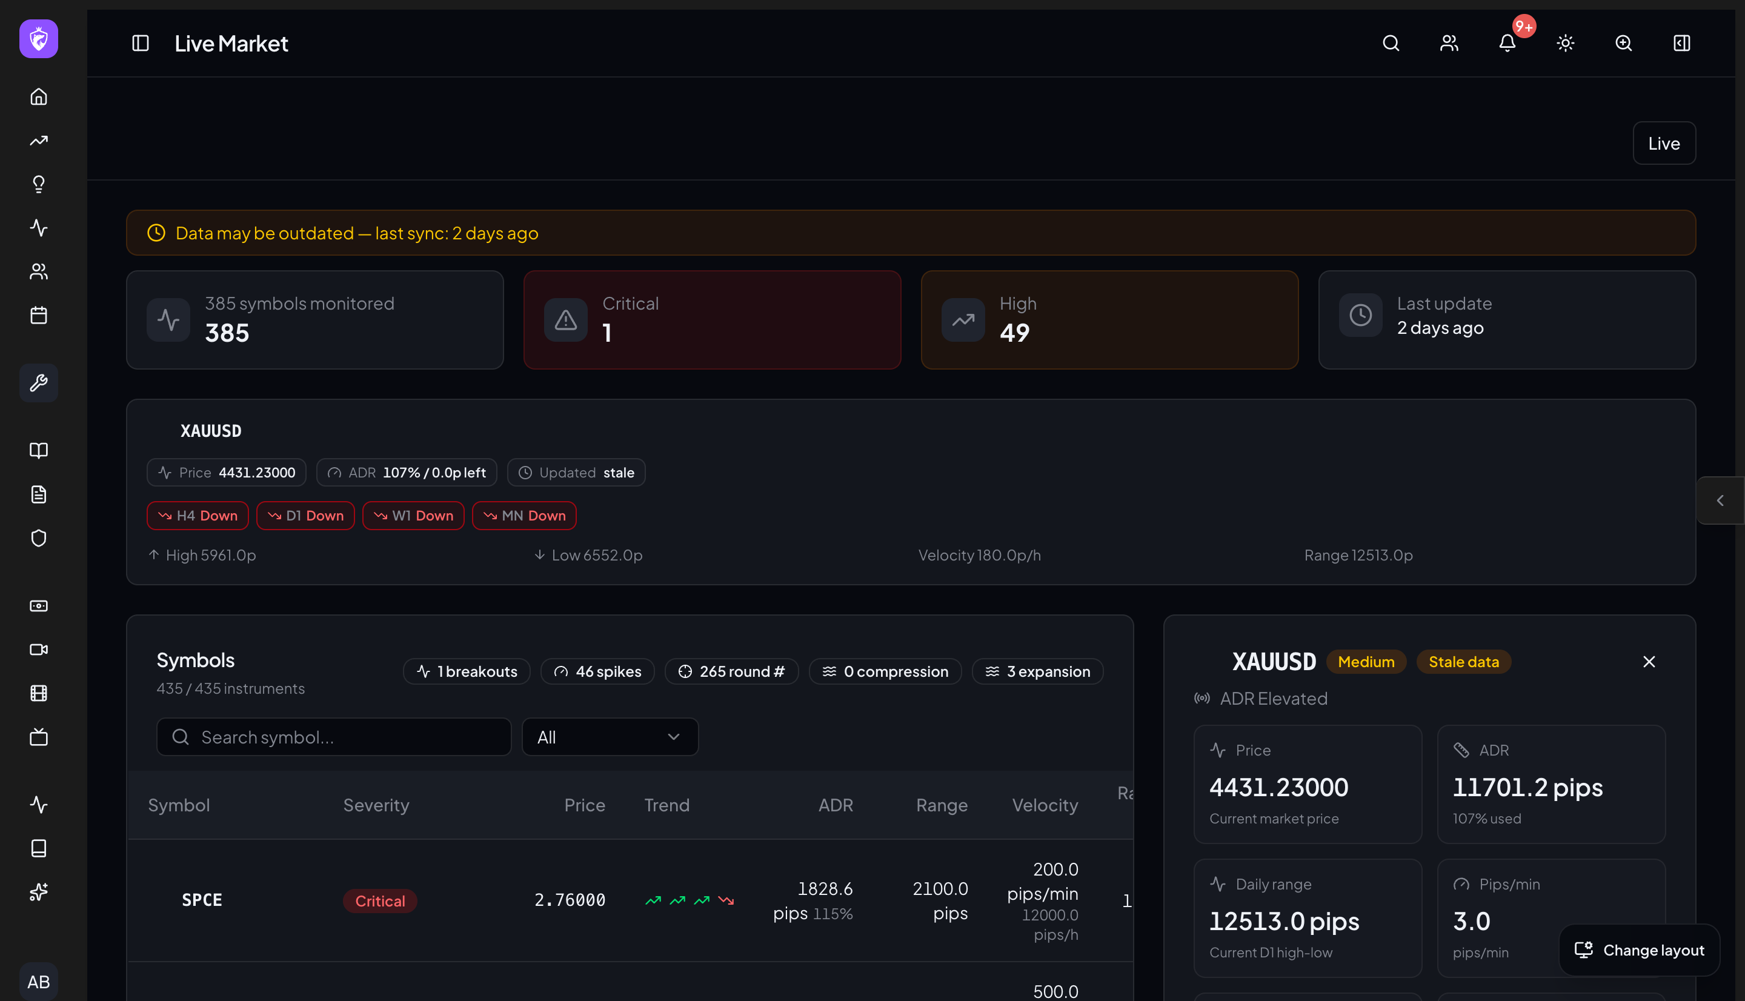Open the calendar sidebar icon
The image size is (1745, 1001).
pyautogui.click(x=39, y=315)
